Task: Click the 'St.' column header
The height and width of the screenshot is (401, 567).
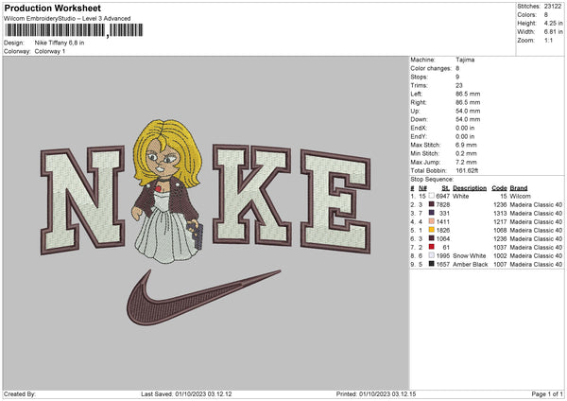Action: pos(445,188)
